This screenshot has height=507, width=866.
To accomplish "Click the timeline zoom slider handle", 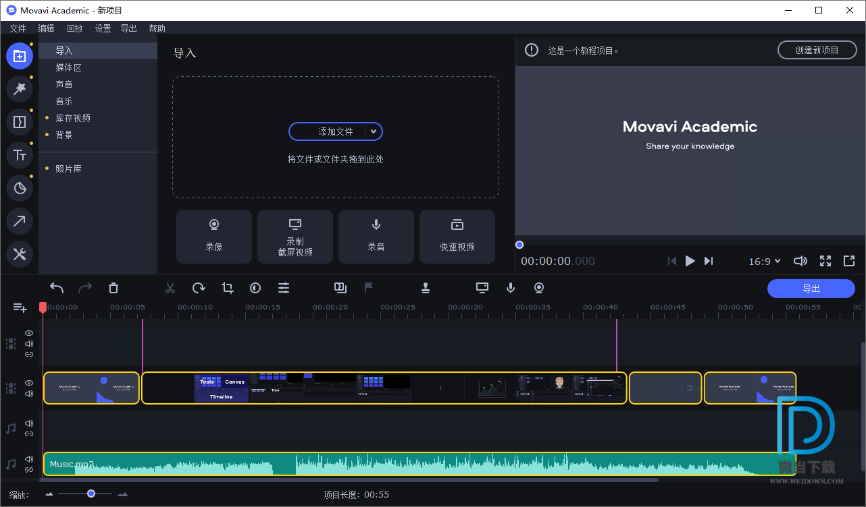I will point(91,494).
